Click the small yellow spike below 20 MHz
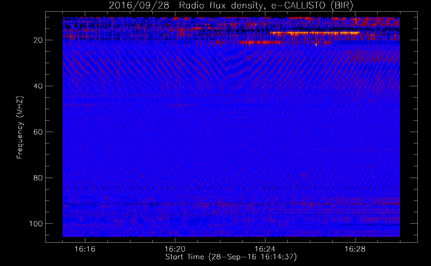 [x=316, y=45]
